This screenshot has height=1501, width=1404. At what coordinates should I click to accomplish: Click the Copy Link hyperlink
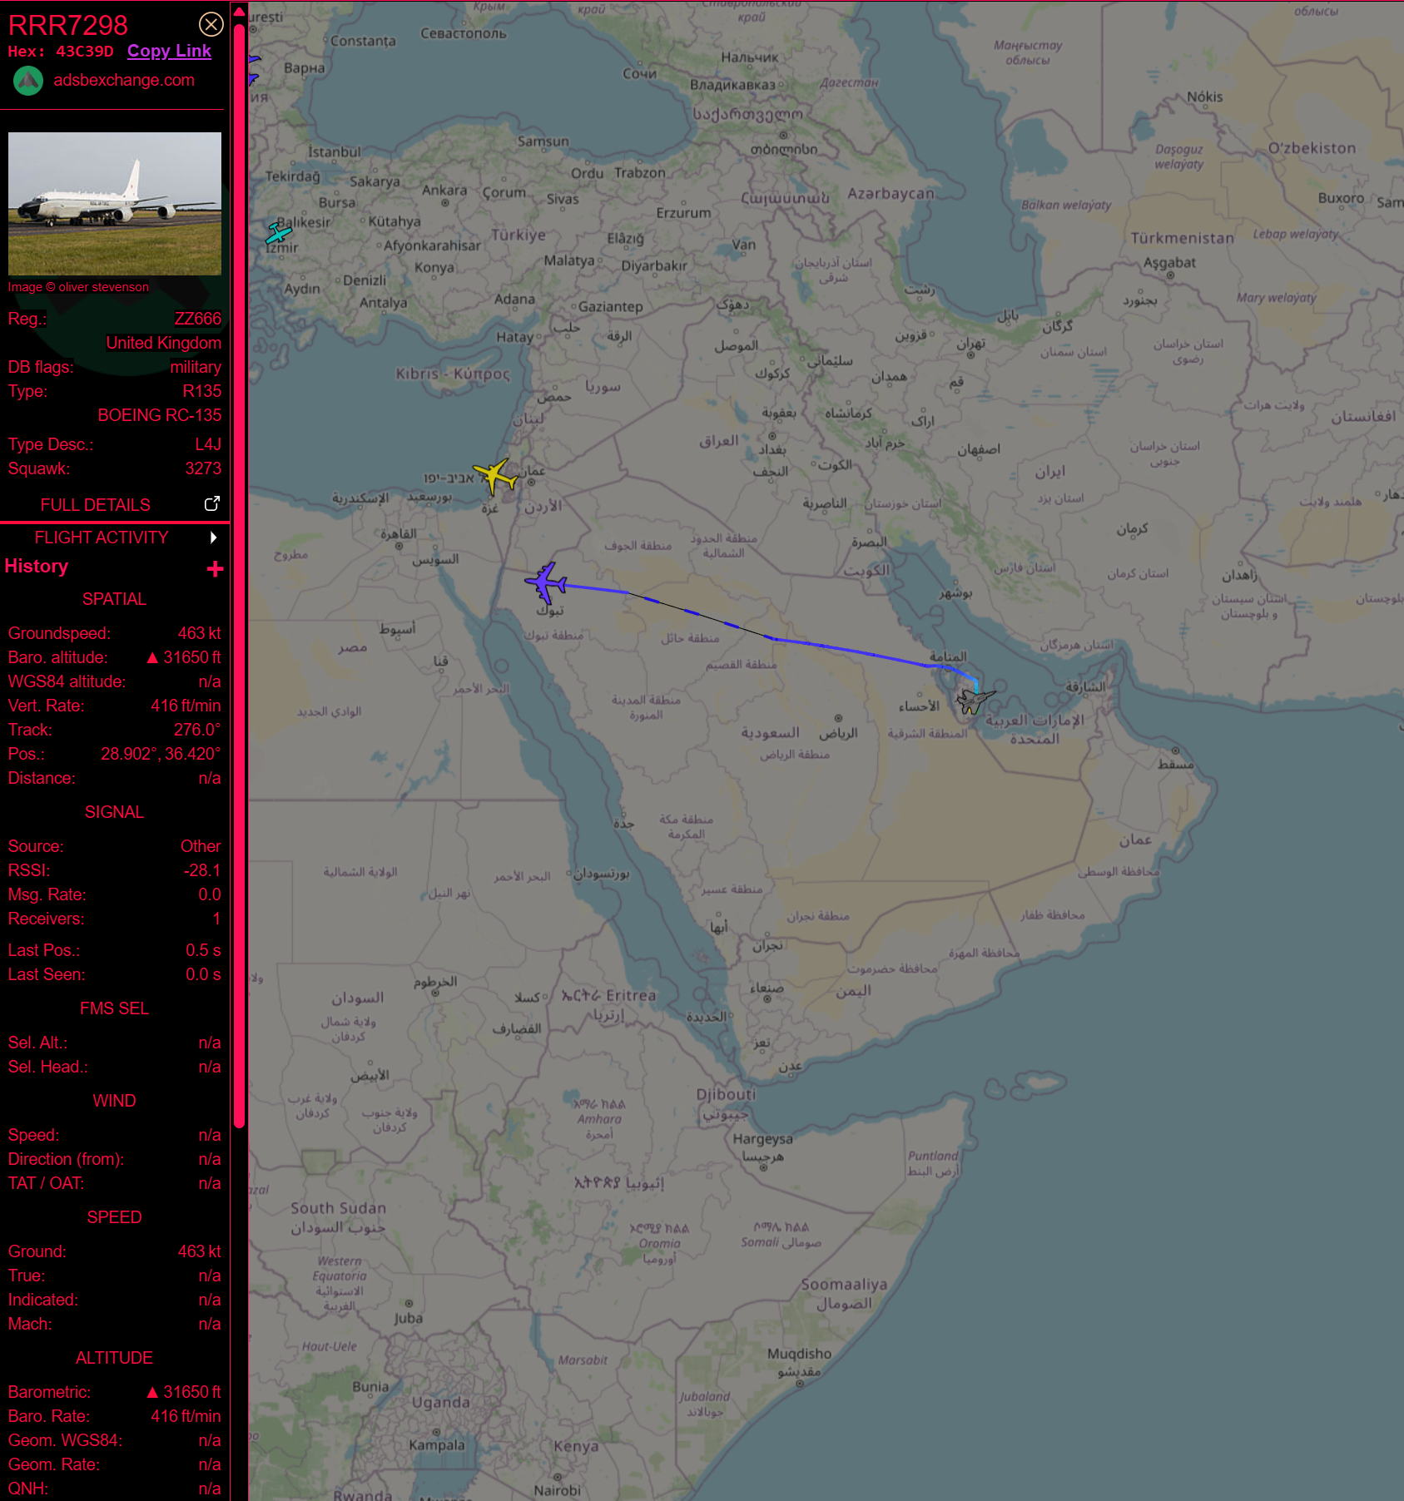pos(169,51)
